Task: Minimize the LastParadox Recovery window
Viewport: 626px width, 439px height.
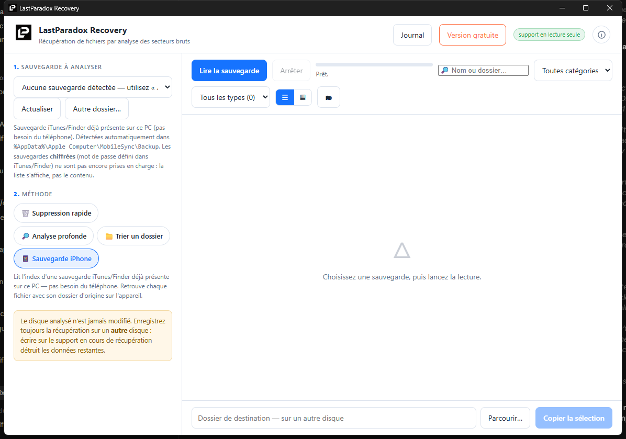Action: (x=562, y=8)
